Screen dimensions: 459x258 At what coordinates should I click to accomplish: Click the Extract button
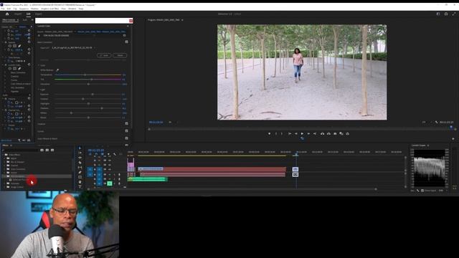click(328, 134)
